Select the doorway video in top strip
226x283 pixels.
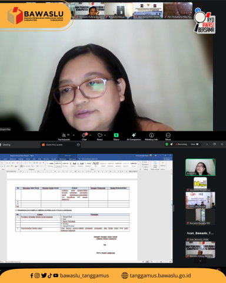pos(119,11)
